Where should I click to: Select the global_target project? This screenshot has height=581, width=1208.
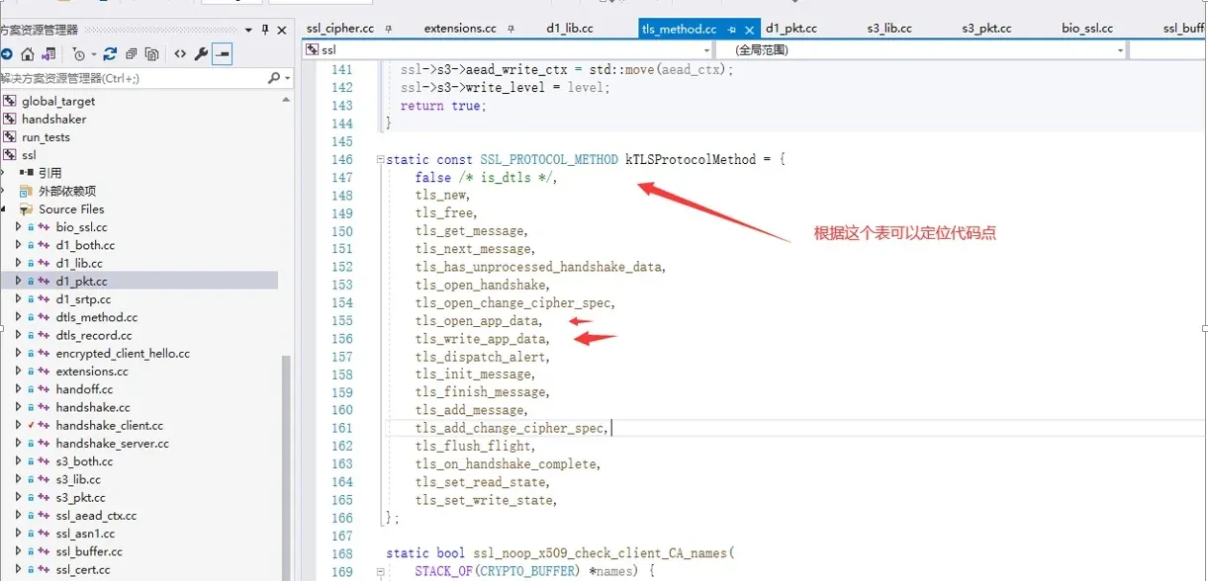(x=58, y=101)
